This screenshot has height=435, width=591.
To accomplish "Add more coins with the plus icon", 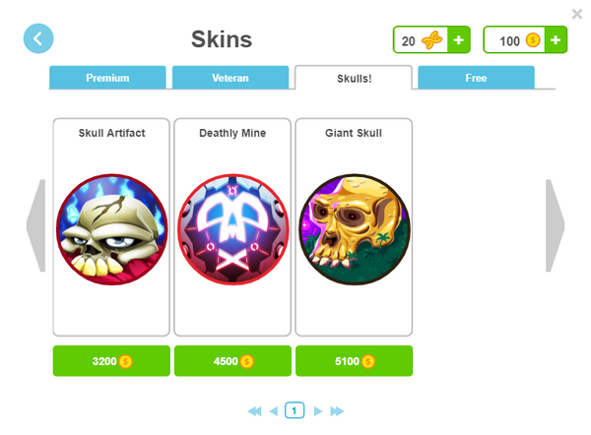I will (x=556, y=40).
